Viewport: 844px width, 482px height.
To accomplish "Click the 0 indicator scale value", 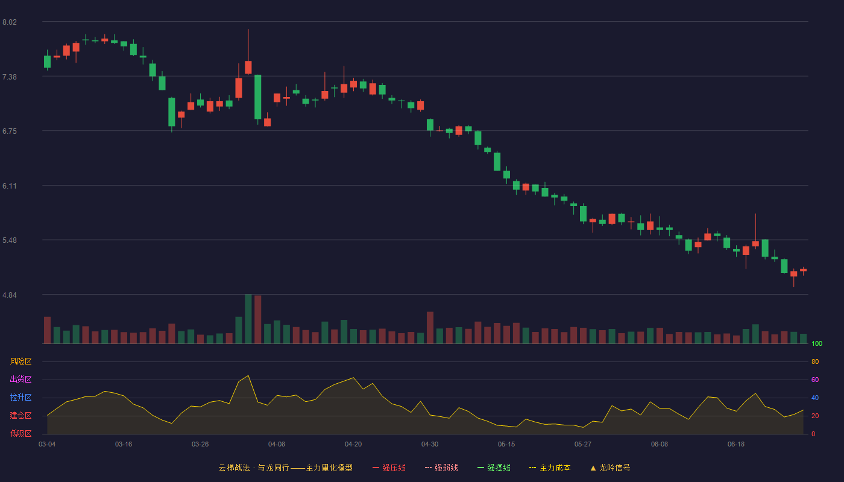I will point(813,434).
